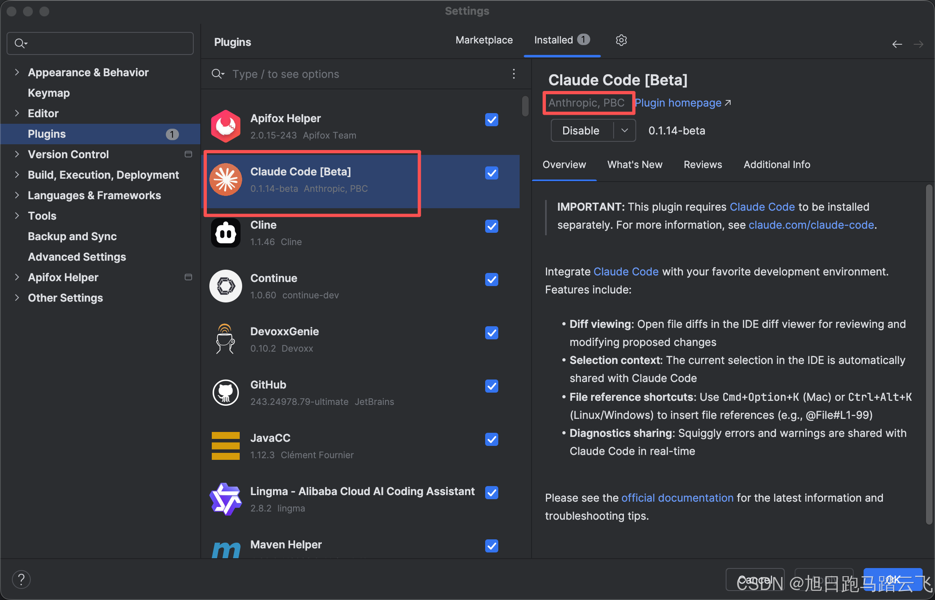
Task: Expand the Appearance & Behavior section
Action: [17, 72]
